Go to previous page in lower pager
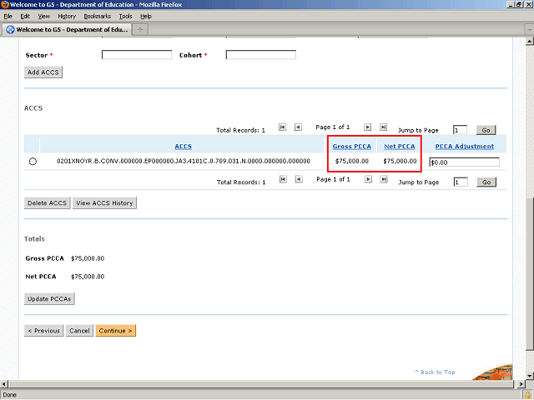The width and height of the screenshot is (534, 400). coord(299,179)
